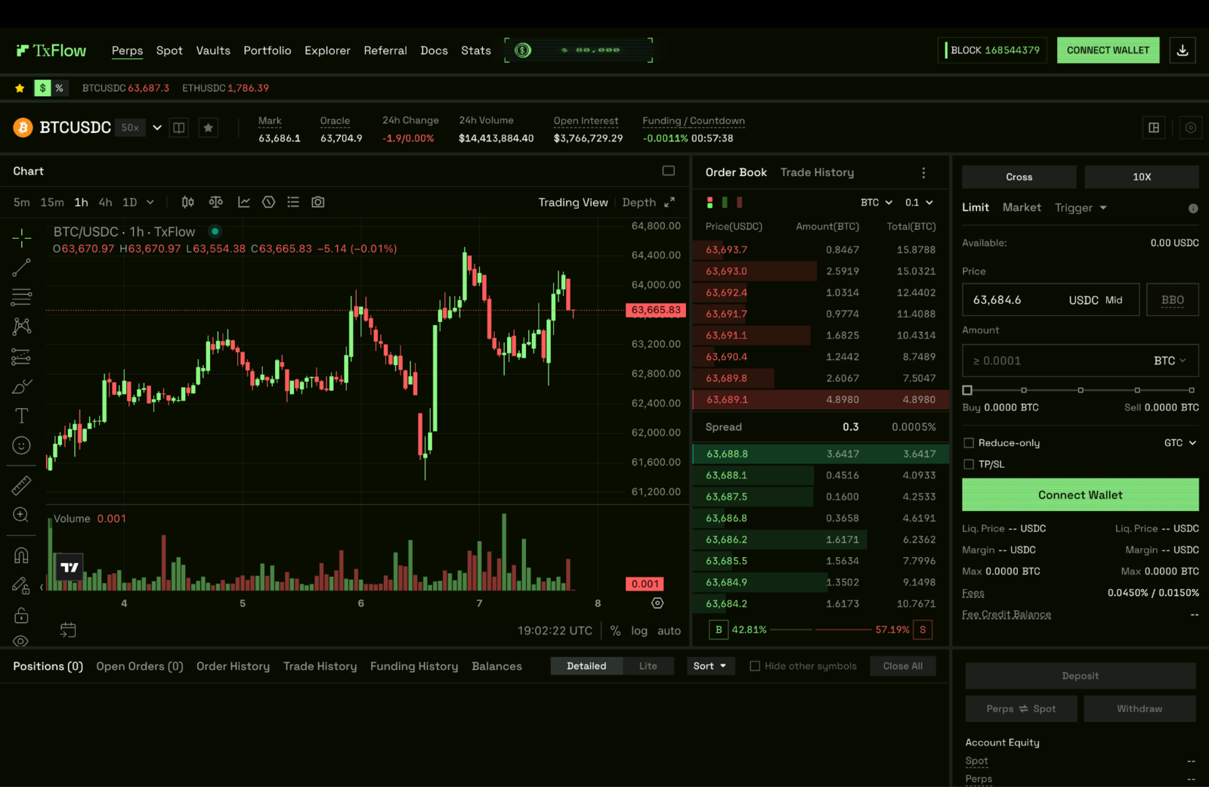Switch to Open Orders (0) tab
The height and width of the screenshot is (787, 1209).
click(140, 666)
